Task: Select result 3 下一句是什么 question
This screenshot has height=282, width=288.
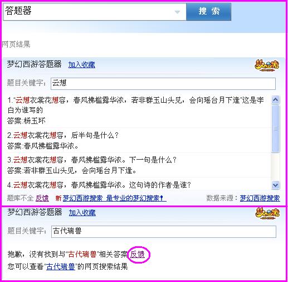Action: pyautogui.click(x=92, y=160)
